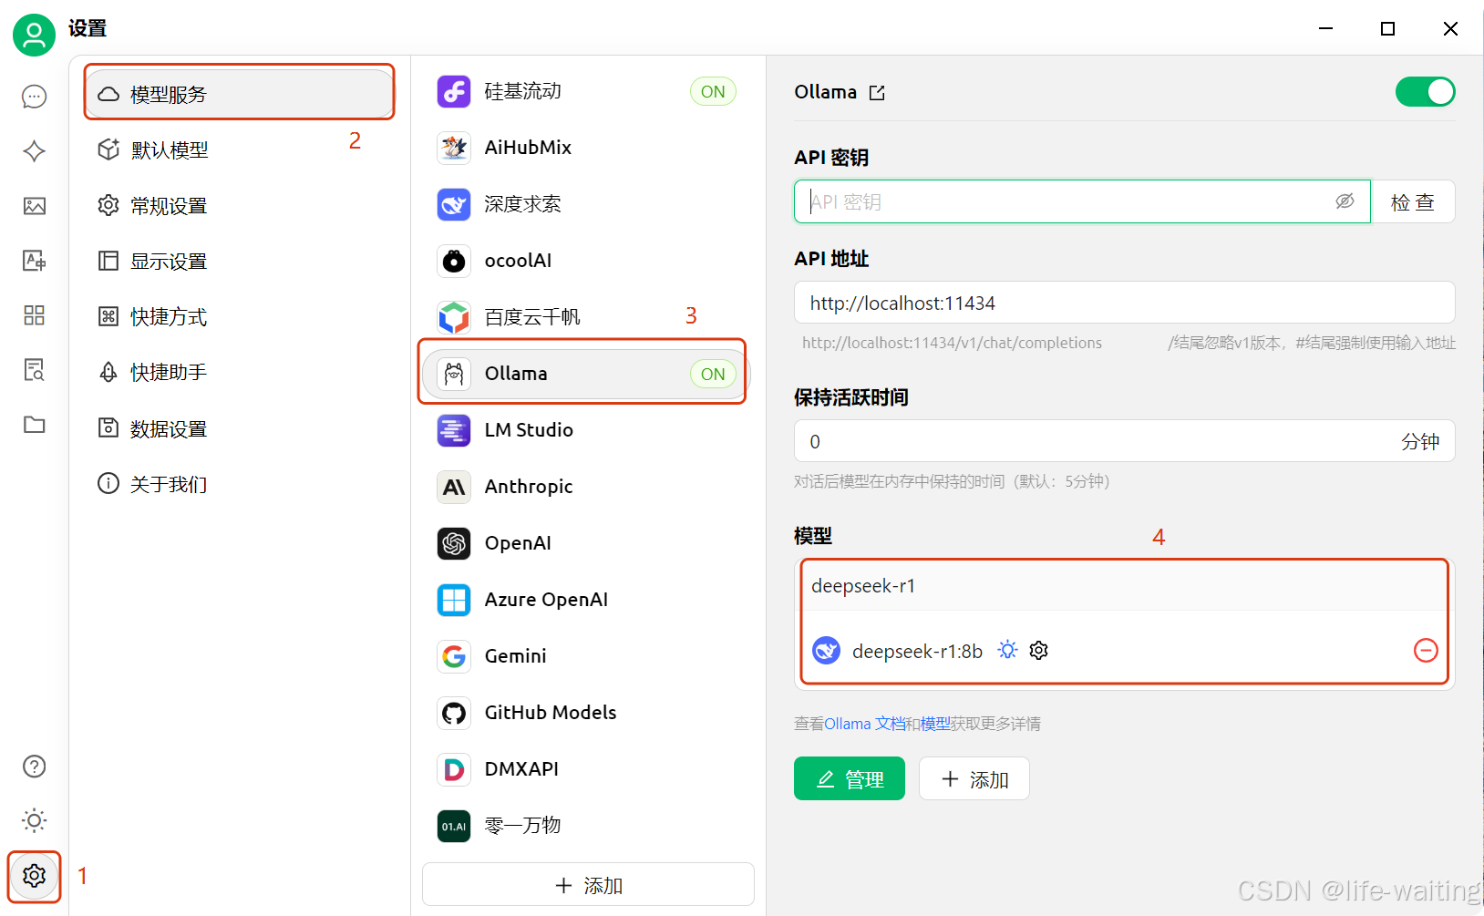
Task: Click 添加 to add a model
Action: (974, 779)
